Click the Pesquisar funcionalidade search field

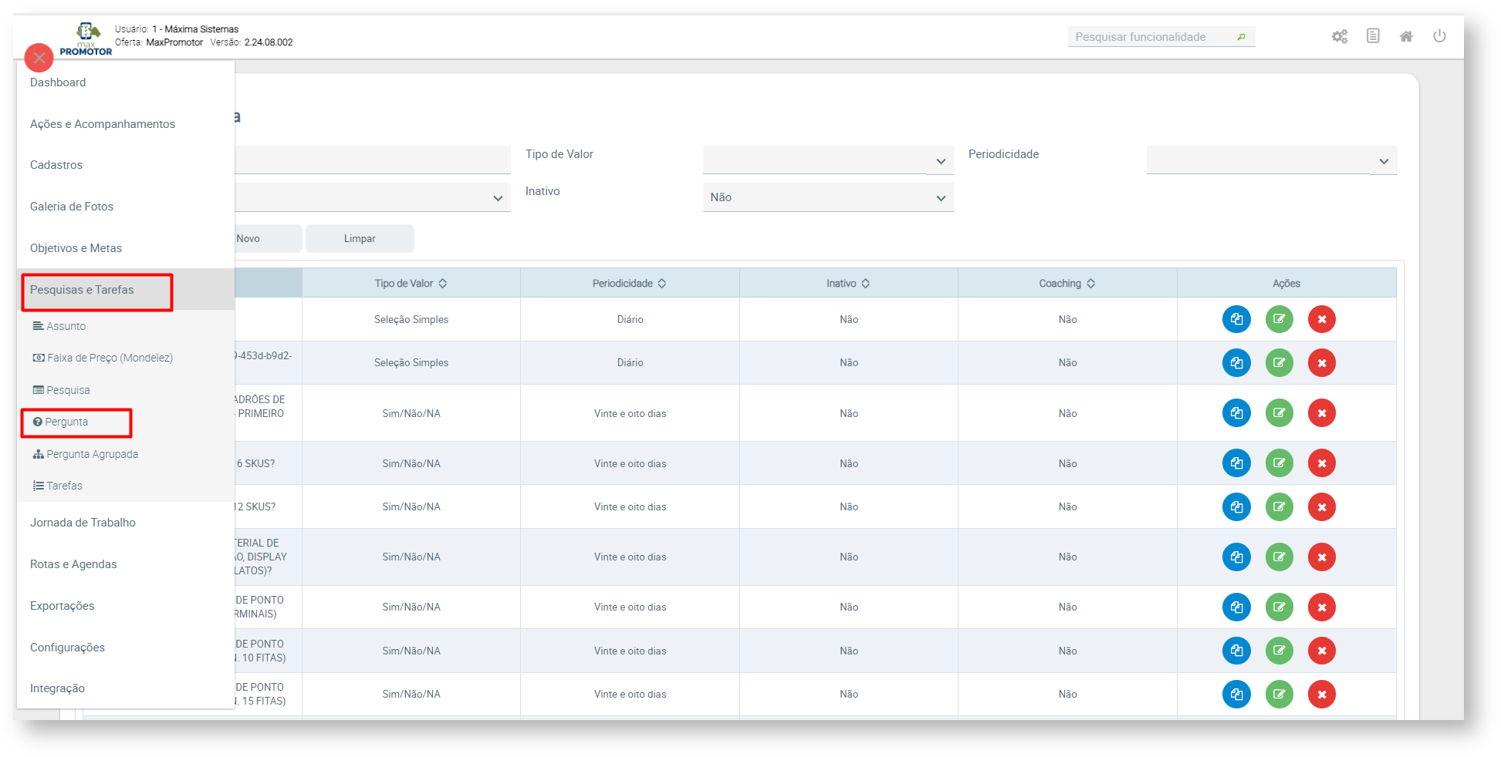coord(1150,37)
